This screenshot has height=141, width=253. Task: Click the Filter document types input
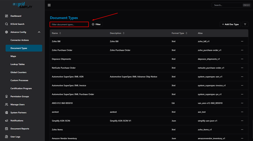[x=69, y=24]
